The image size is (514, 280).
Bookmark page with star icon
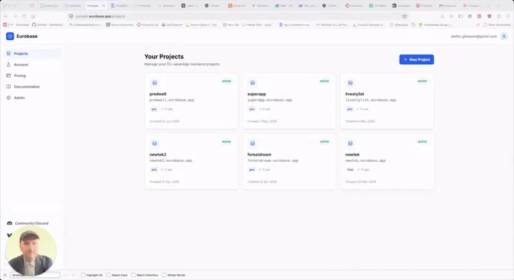click(x=405, y=16)
